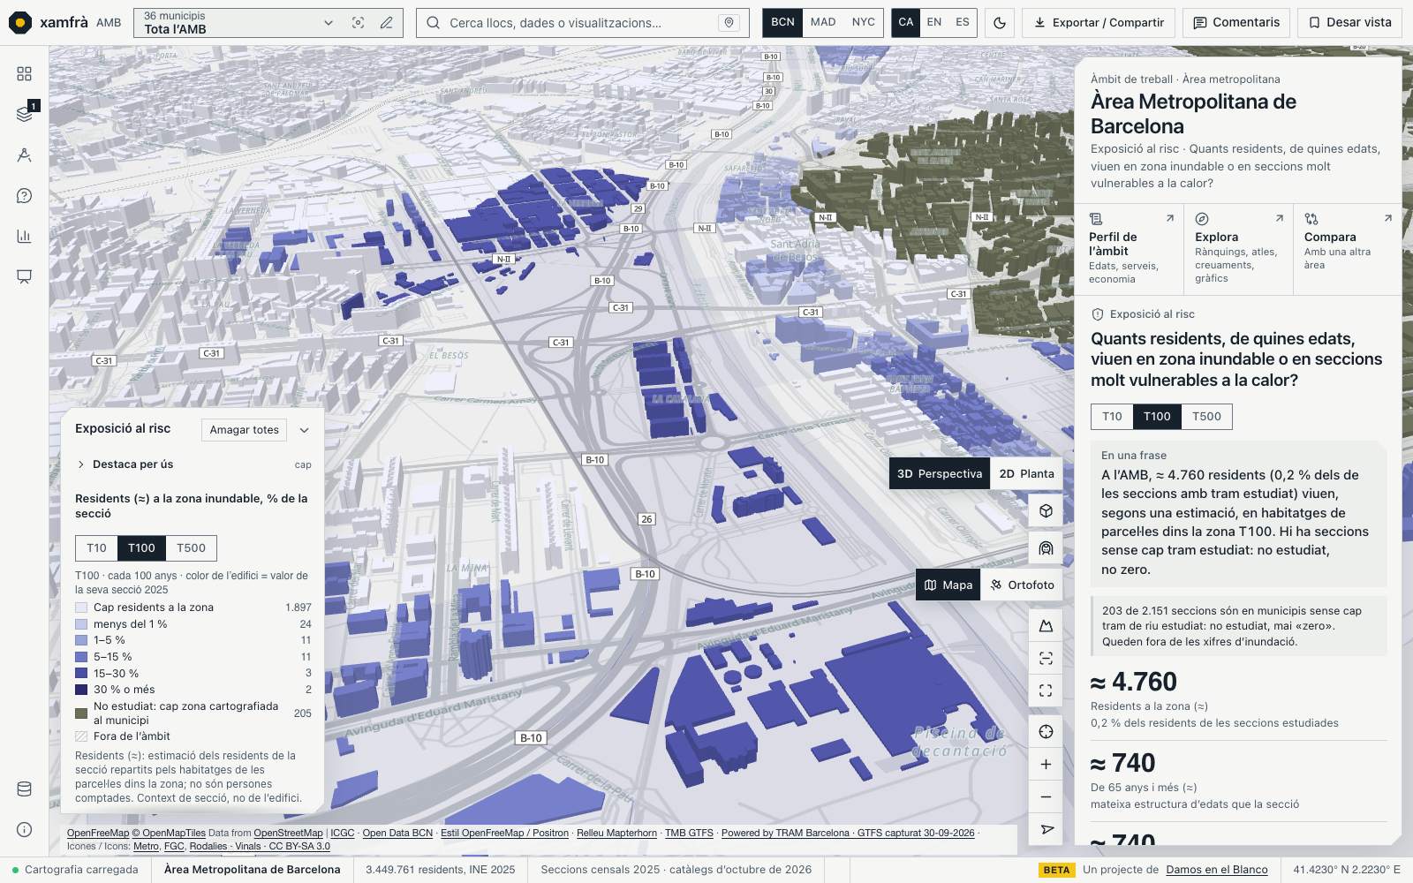Expand the Destaca per ús row
The image size is (1413, 883).
coord(193,464)
